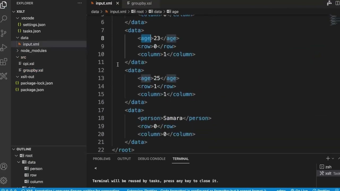Click the Samara person text on line 18
Screen dimensions: 340x191
pyautogui.click(x=173, y=118)
